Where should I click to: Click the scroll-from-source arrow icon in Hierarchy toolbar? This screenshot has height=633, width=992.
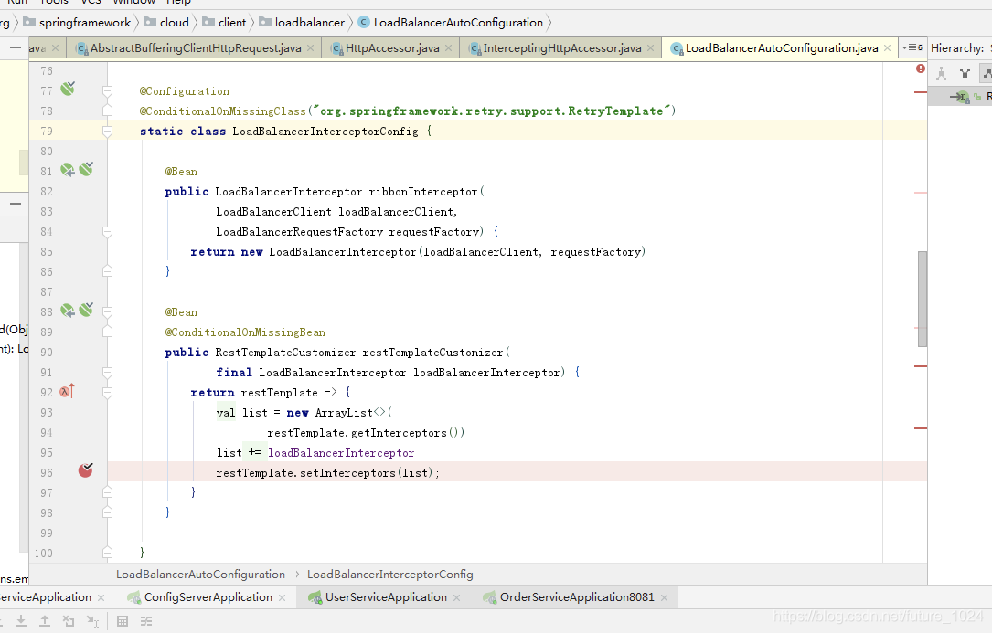[x=961, y=95]
